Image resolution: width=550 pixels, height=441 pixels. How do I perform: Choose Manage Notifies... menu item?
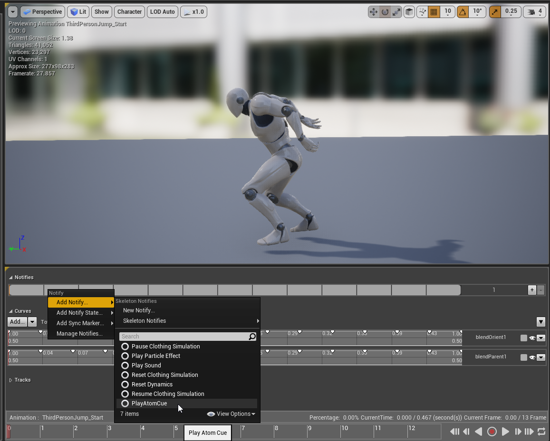click(81, 333)
